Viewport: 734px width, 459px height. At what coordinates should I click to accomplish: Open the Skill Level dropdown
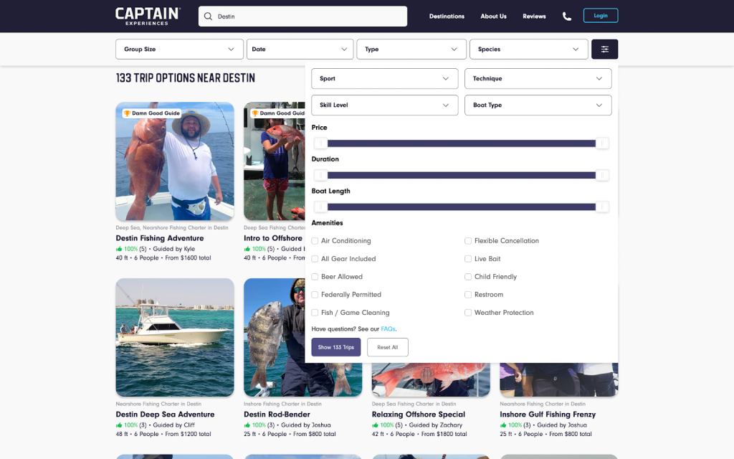pyautogui.click(x=384, y=105)
